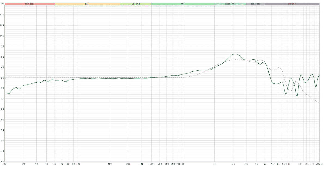Select the 700 Hz frequency tick label
The height and width of the screenshot is (169, 324).
(x=167, y=164)
